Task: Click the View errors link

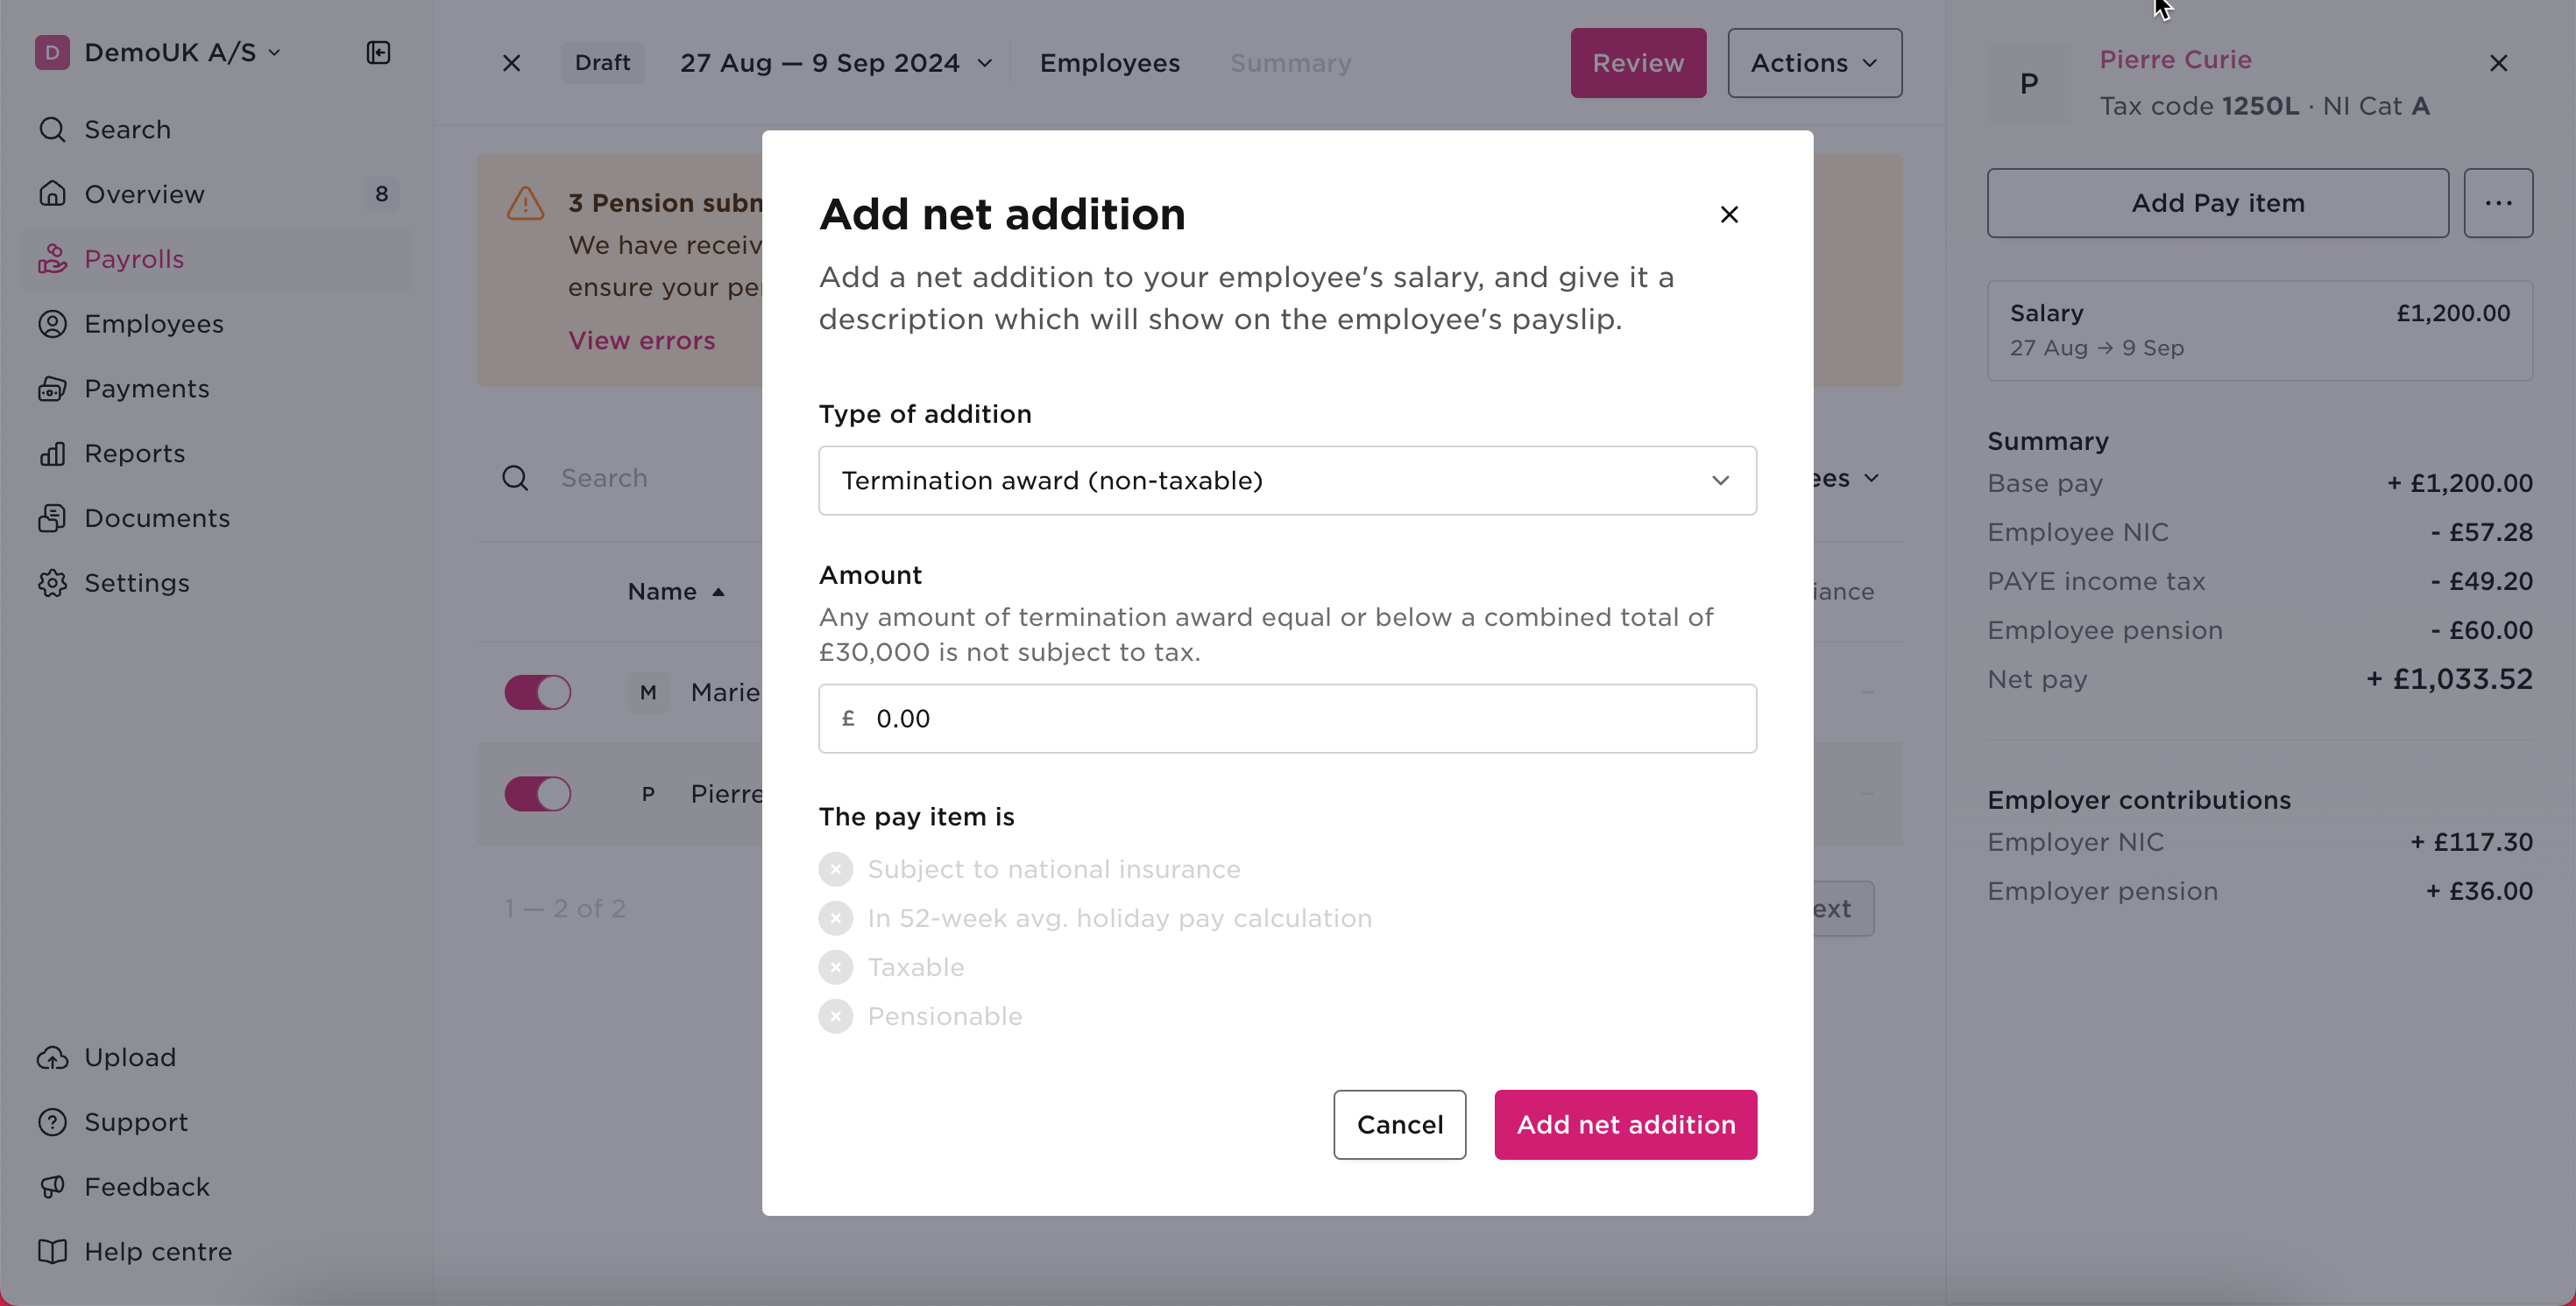Action: (643, 340)
